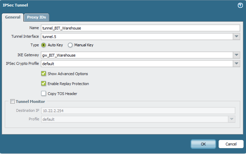The image size is (246, 154).
Task: Open the Tunnel Monitor Profile dropdown arrow
Action: coord(232,119)
